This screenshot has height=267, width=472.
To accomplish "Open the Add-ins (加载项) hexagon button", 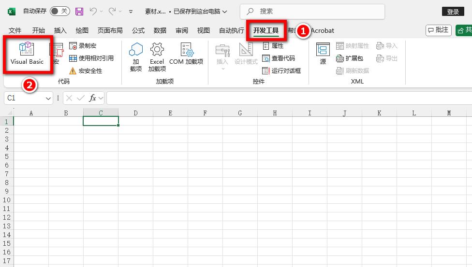I will click(x=136, y=57).
